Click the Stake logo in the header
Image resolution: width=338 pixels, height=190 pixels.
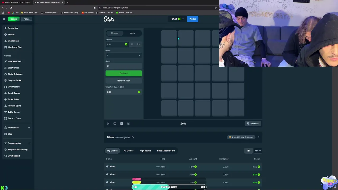(109, 19)
